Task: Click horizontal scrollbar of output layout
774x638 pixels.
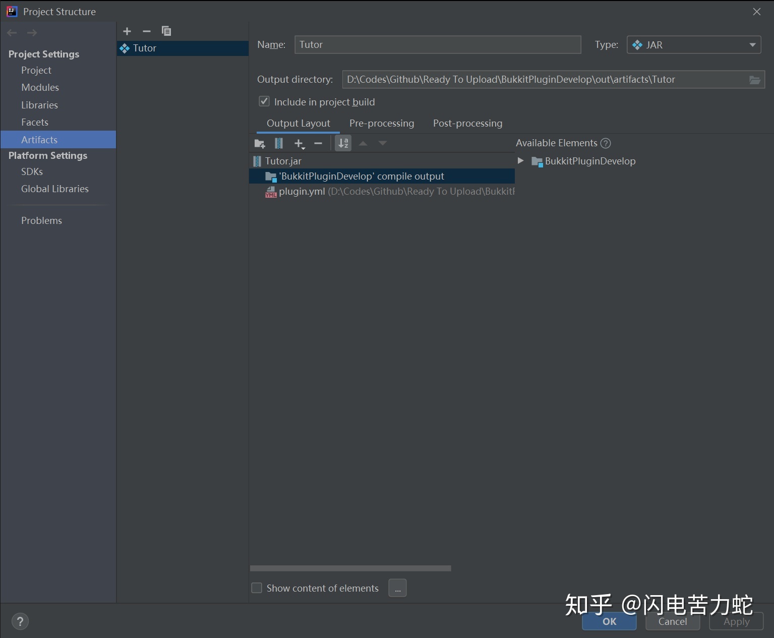Action: pos(350,568)
